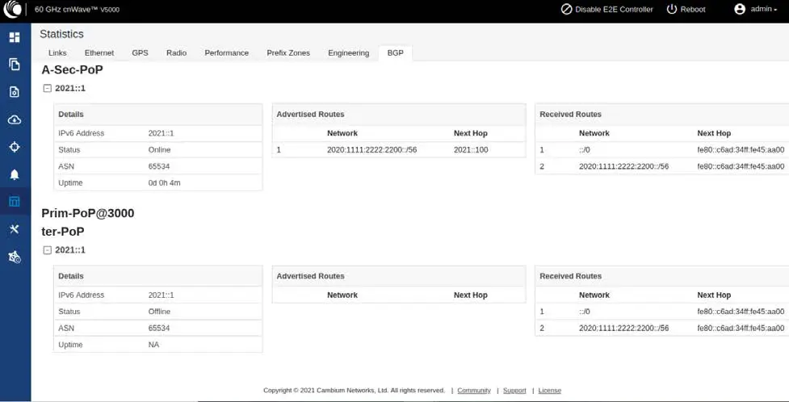This screenshot has width=789, height=402.
Task: Switch to the Radio tab
Action: [x=177, y=52]
